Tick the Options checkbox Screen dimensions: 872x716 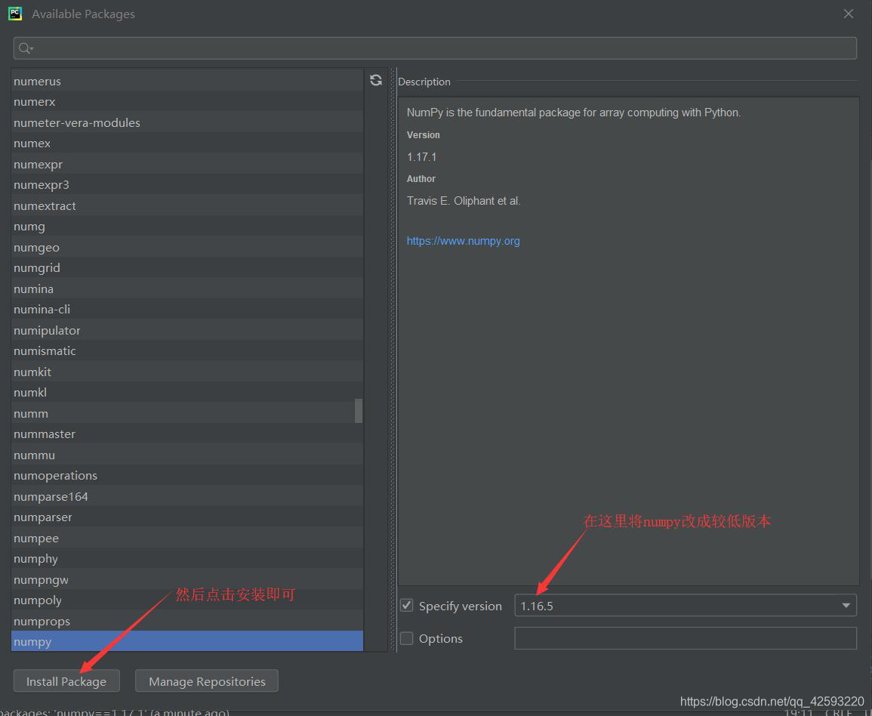406,638
